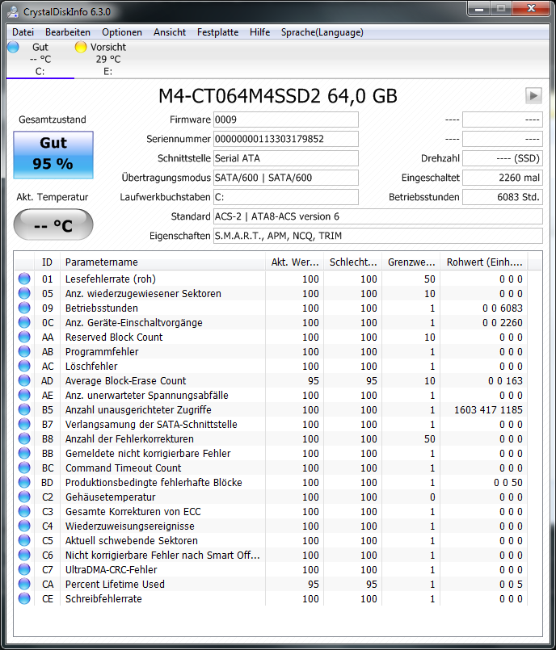Select the Command Timeout Count text
The width and height of the screenshot is (556, 650).
click(123, 468)
